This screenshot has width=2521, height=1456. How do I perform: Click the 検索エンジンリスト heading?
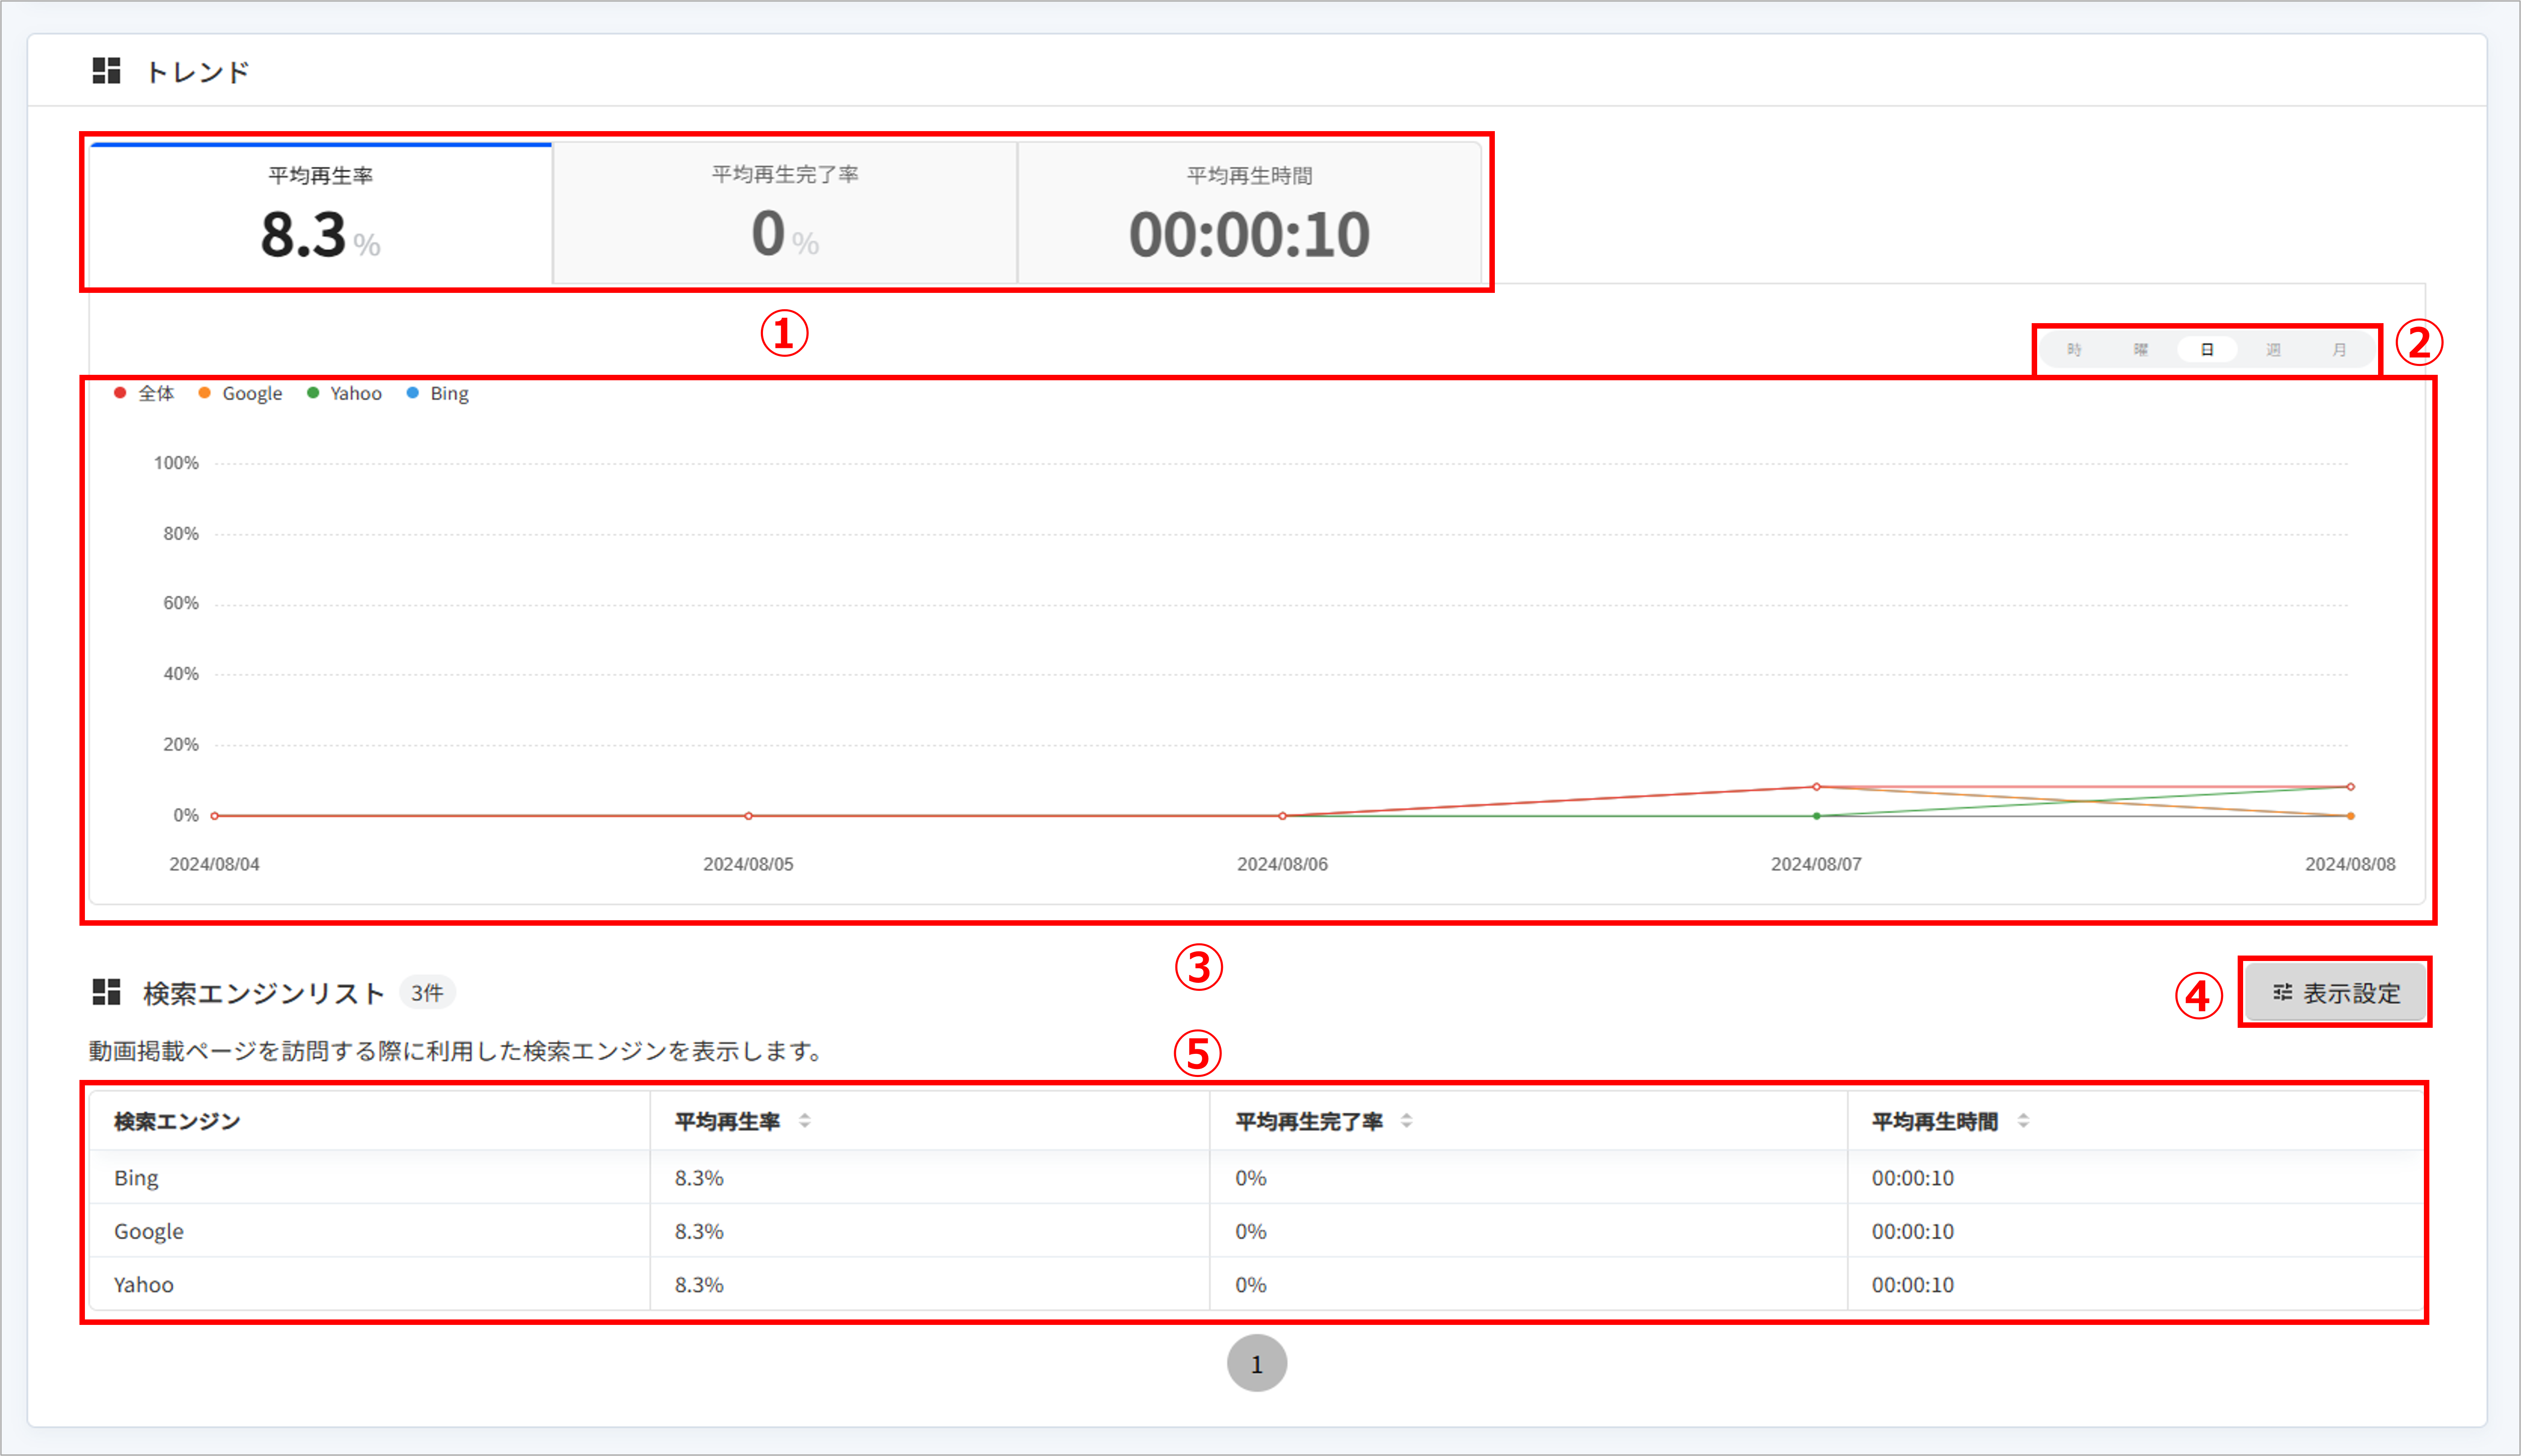tap(264, 993)
